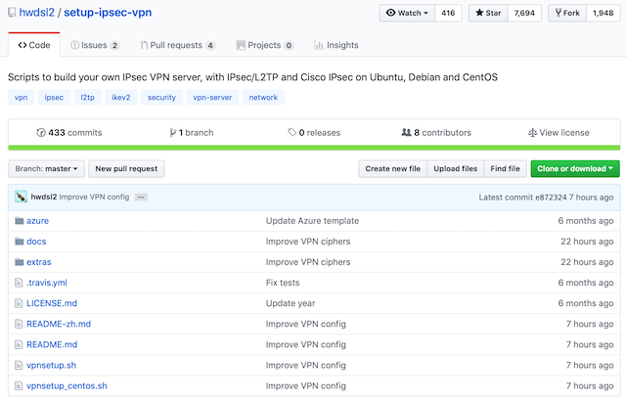The height and width of the screenshot is (402, 626).
Task: Click the Upload files button
Action: 456,169
